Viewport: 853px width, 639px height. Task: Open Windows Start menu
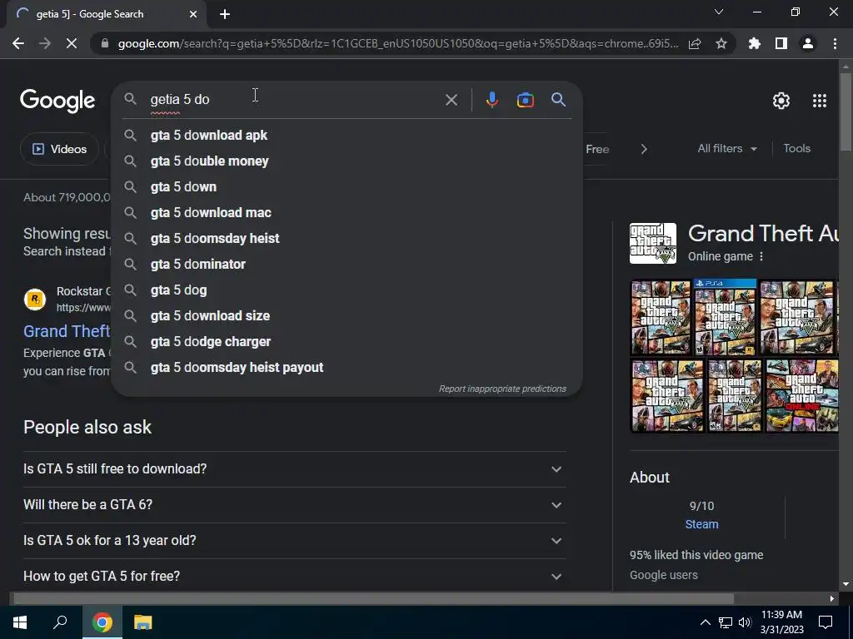coord(20,622)
